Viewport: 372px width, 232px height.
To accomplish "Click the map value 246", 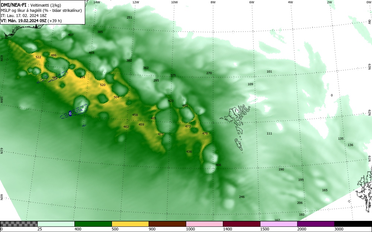I will [242, 197].
